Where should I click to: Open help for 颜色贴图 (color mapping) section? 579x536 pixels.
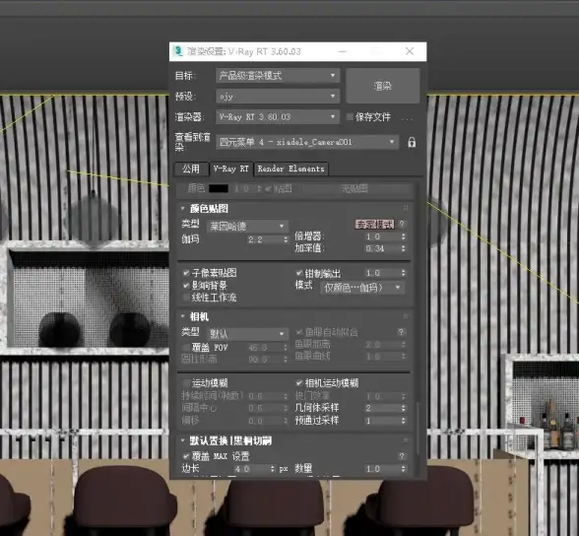[x=402, y=224]
